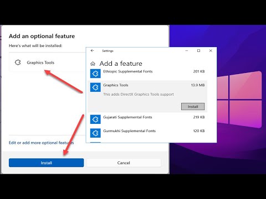Click Ethiopic Supplemental Fonts feature icon
The image size is (266, 199).
pyautogui.click(x=95, y=74)
